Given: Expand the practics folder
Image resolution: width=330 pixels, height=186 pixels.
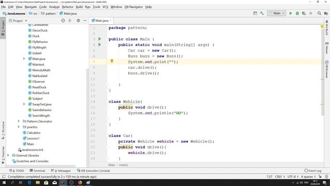Looking at the screenshot, I should pos(19,127).
